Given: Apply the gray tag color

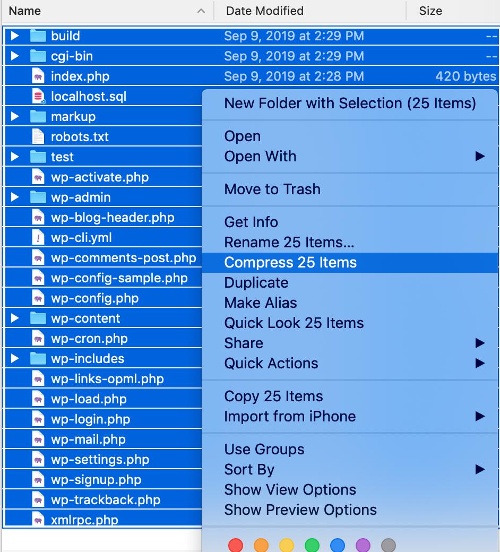Looking at the screenshot, I should (x=389, y=545).
